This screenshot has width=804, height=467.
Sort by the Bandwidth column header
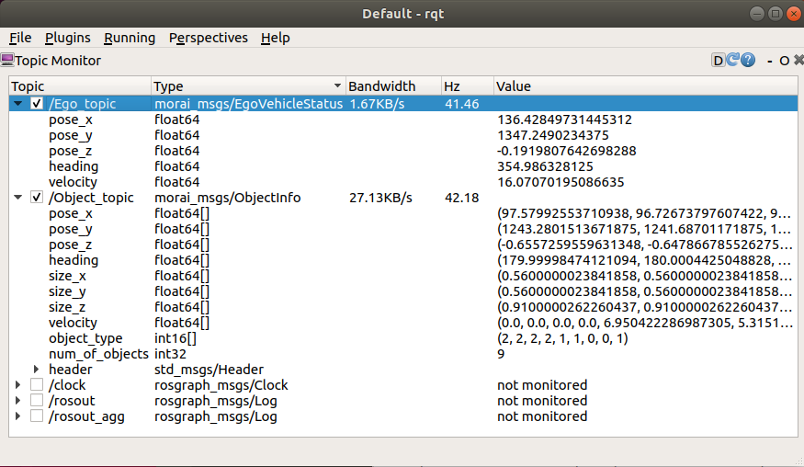coord(381,86)
